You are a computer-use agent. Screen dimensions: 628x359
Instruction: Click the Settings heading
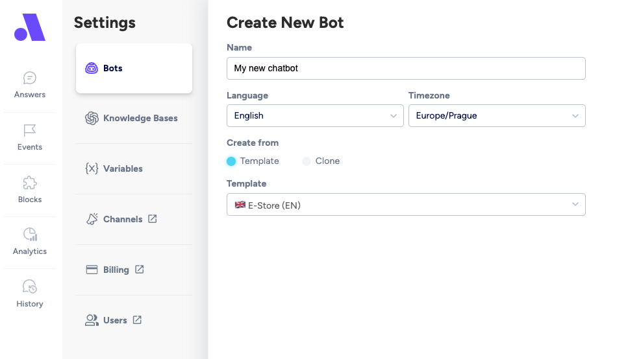(x=105, y=23)
